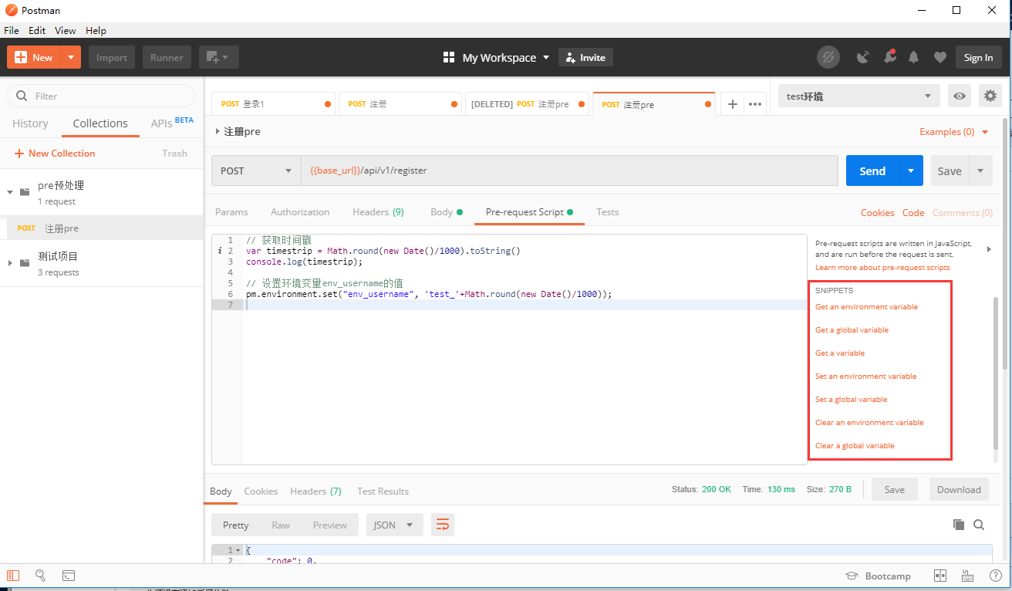Click the Send button
Image resolution: width=1012 pixels, height=591 pixels.
872,171
